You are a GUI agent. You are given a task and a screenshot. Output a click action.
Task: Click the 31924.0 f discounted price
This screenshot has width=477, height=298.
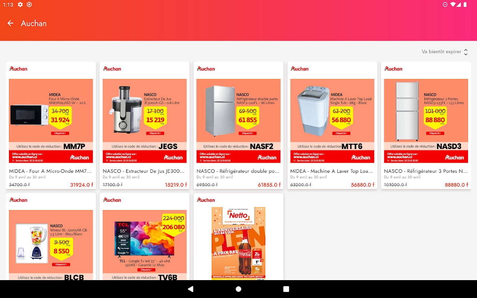tap(81, 185)
